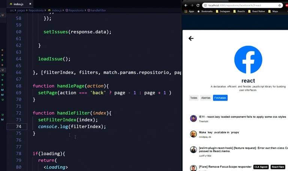Open the src breadcrumb segment
This screenshot has height=171, width=288.
tap(12, 10)
